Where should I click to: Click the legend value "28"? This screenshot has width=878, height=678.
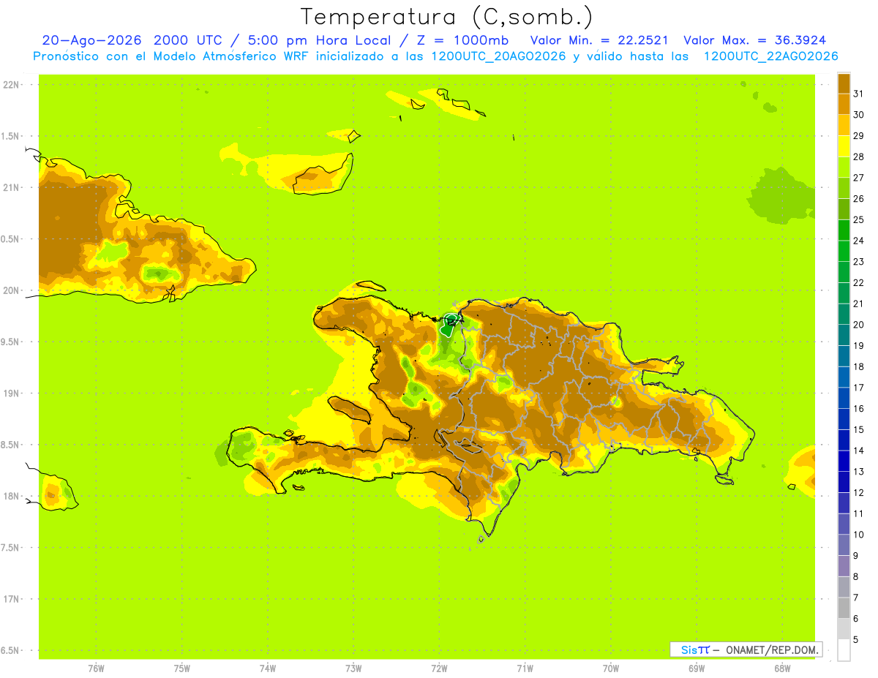[x=859, y=156]
